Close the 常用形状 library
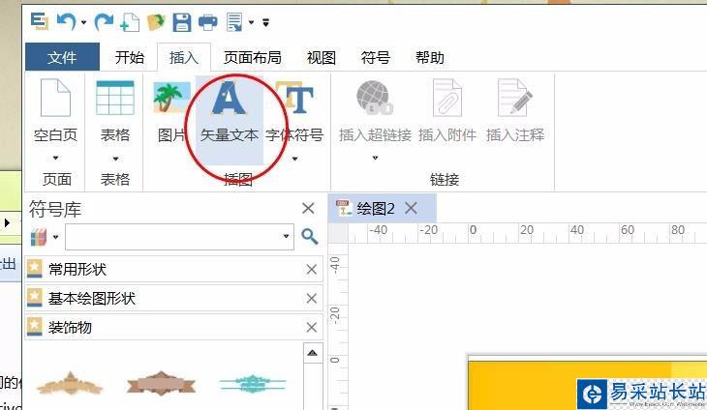The image size is (707, 410). 312,270
